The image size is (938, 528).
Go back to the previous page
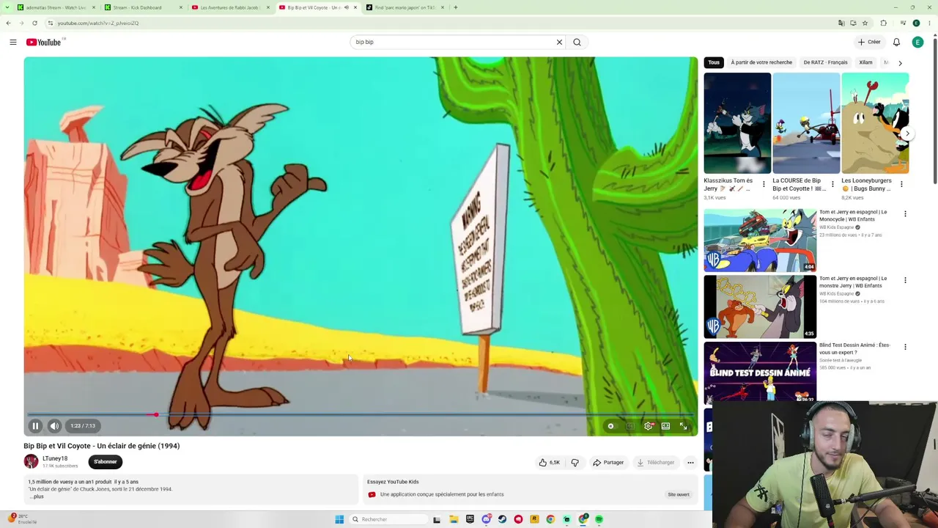8,23
